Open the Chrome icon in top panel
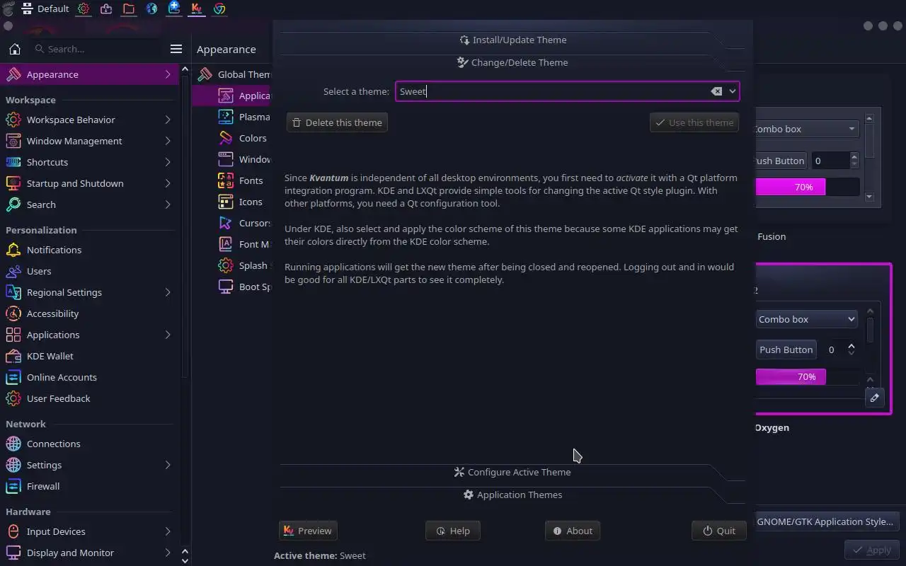This screenshot has height=566, width=906. click(219, 8)
